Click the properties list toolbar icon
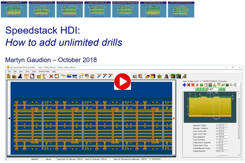The height and width of the screenshot is (163, 245). click(x=81, y=76)
